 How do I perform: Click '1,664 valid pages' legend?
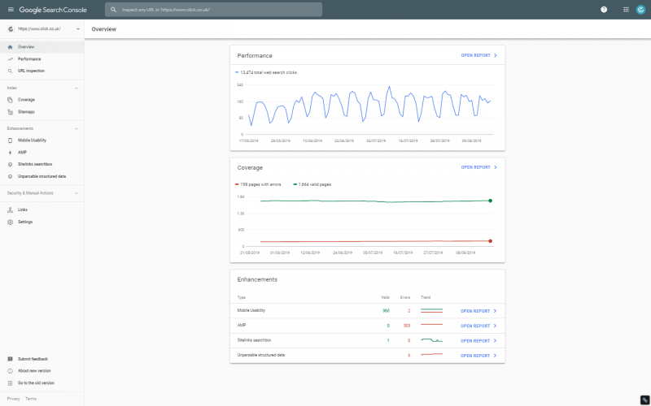pyautogui.click(x=312, y=184)
